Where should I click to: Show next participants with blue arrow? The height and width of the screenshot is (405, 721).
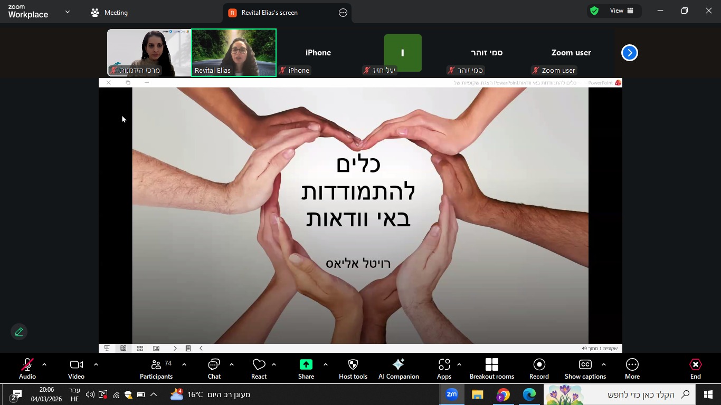tap(629, 53)
